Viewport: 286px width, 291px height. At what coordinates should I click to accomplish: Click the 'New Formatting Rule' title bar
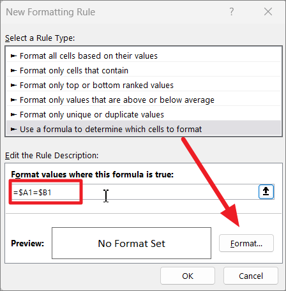point(50,12)
